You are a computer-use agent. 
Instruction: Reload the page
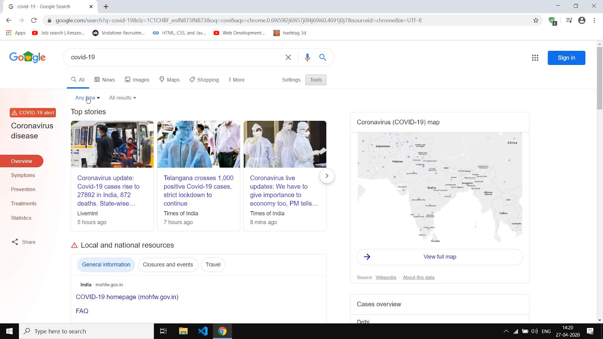point(34,20)
